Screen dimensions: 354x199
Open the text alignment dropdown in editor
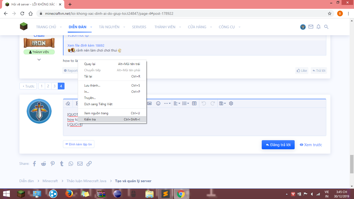(177, 103)
